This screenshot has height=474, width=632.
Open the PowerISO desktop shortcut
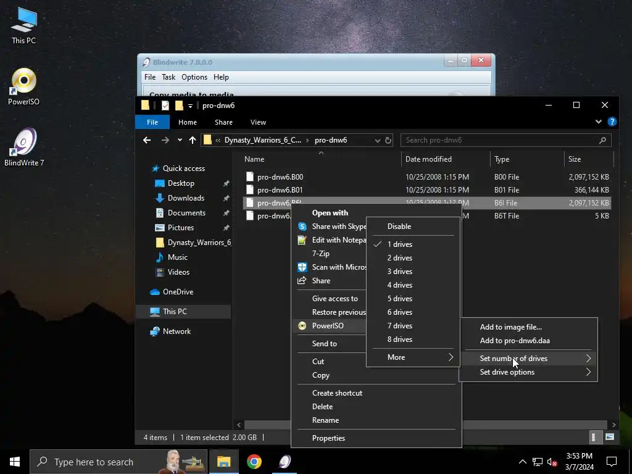click(24, 86)
